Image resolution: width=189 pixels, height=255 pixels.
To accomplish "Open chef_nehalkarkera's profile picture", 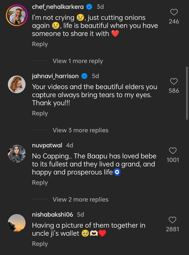I will (17, 15).
